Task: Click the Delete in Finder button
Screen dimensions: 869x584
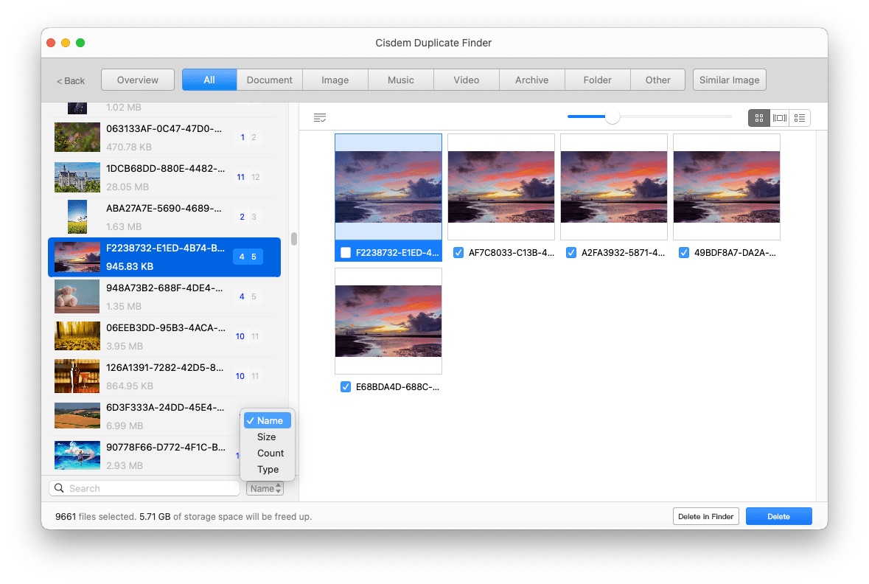Action: click(705, 516)
